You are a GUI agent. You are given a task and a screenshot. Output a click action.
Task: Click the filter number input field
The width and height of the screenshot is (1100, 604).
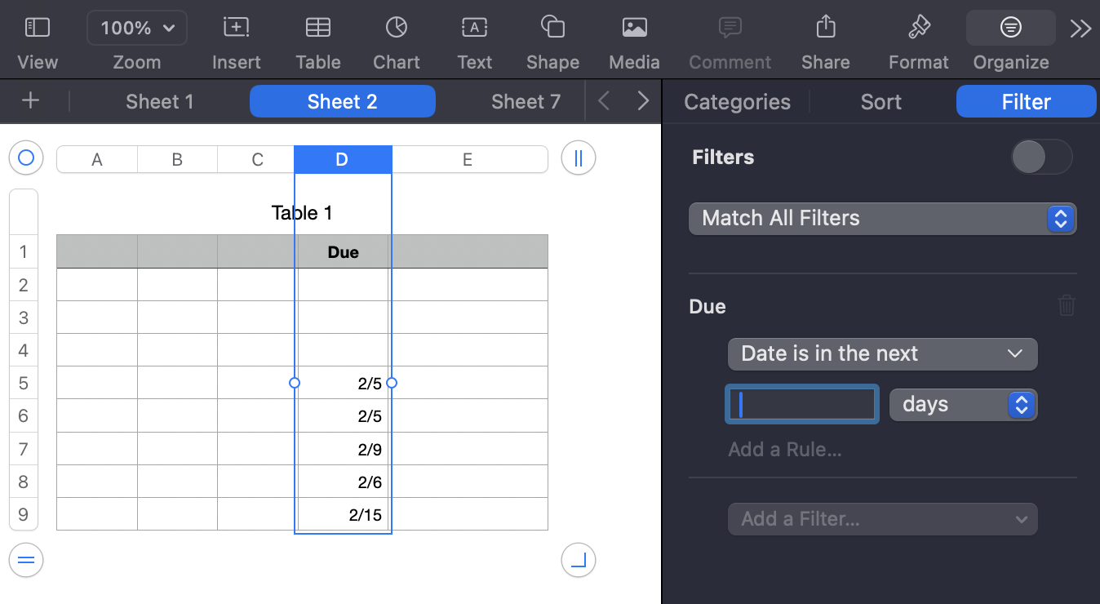[802, 405]
